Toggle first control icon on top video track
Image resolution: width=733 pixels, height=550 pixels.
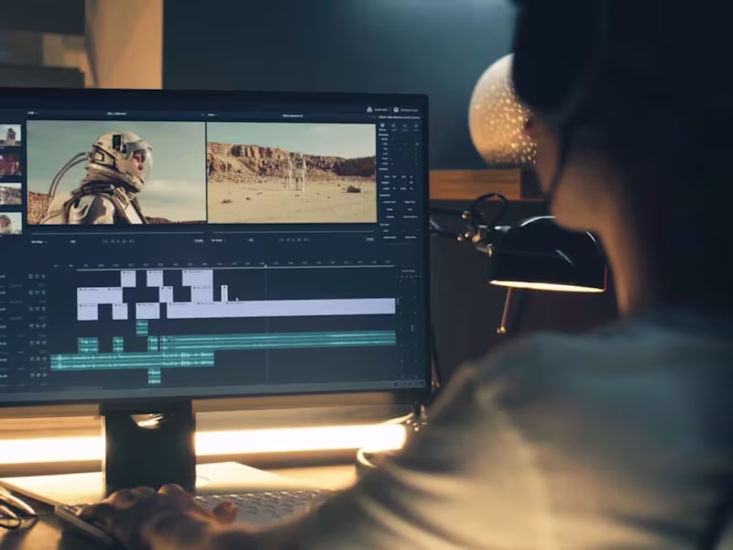pos(31,277)
